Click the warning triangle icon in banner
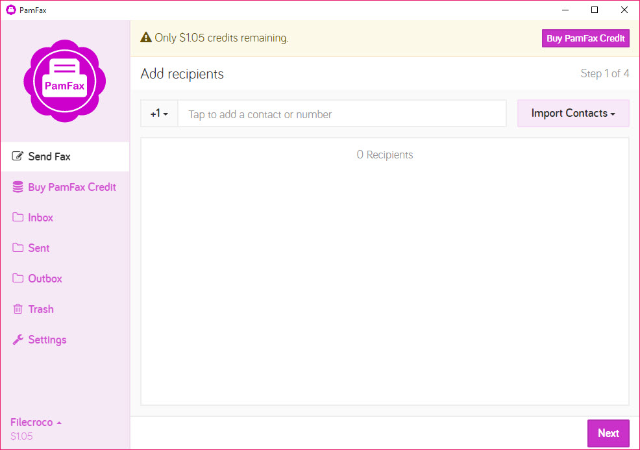 point(145,38)
